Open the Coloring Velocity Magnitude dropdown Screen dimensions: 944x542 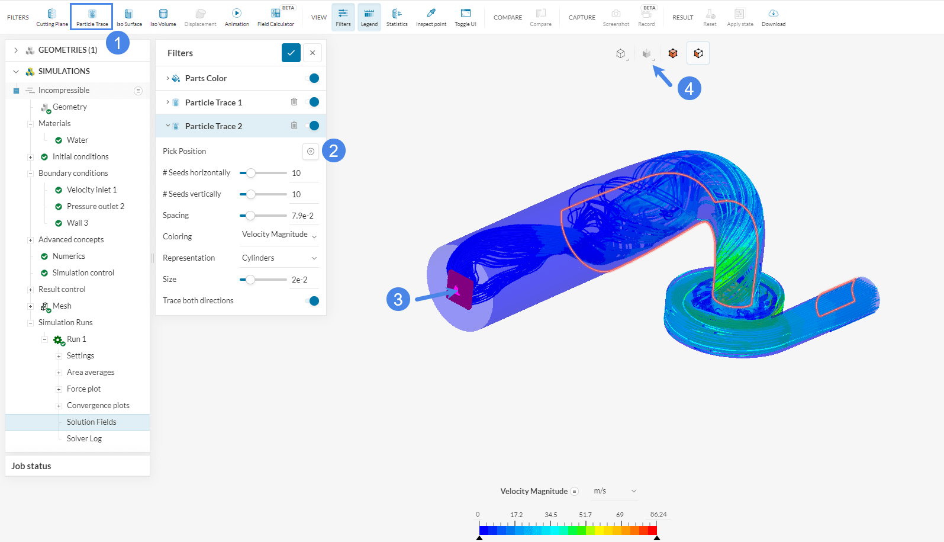(x=279, y=235)
